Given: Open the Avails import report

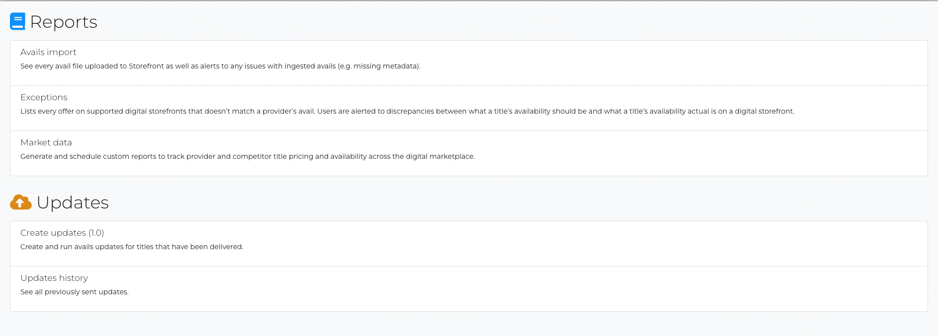Looking at the screenshot, I should [x=48, y=52].
